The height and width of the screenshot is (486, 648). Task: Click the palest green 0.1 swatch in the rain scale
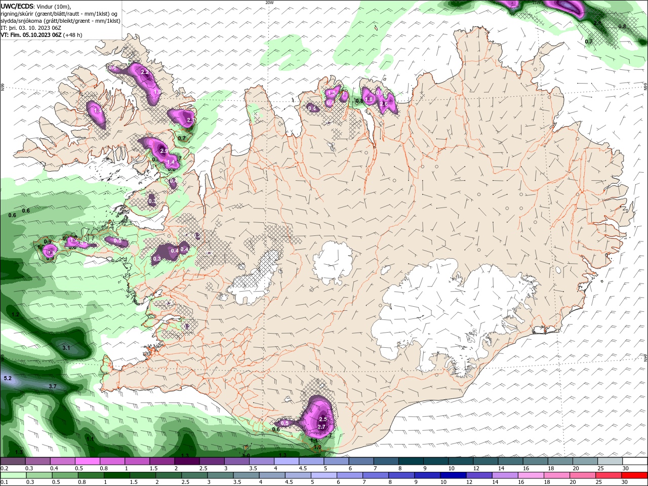coord(13,475)
